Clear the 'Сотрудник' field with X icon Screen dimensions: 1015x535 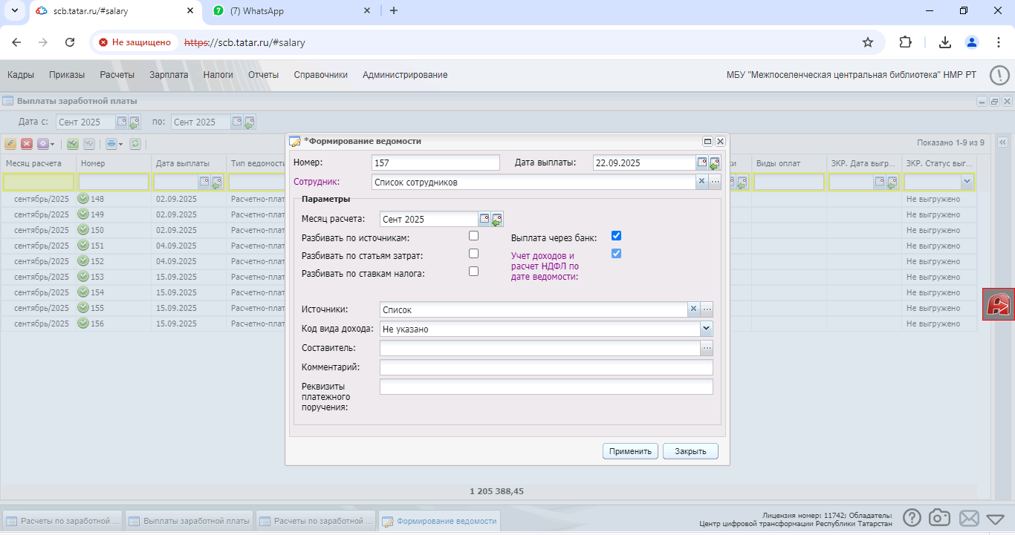(701, 181)
